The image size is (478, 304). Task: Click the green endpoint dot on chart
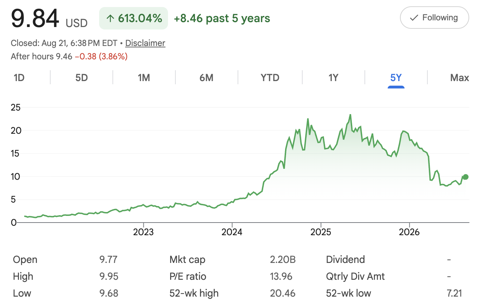tap(466, 177)
